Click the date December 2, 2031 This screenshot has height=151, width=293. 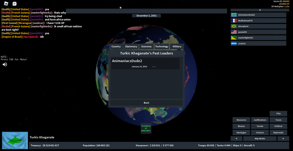pyautogui.click(x=147, y=15)
